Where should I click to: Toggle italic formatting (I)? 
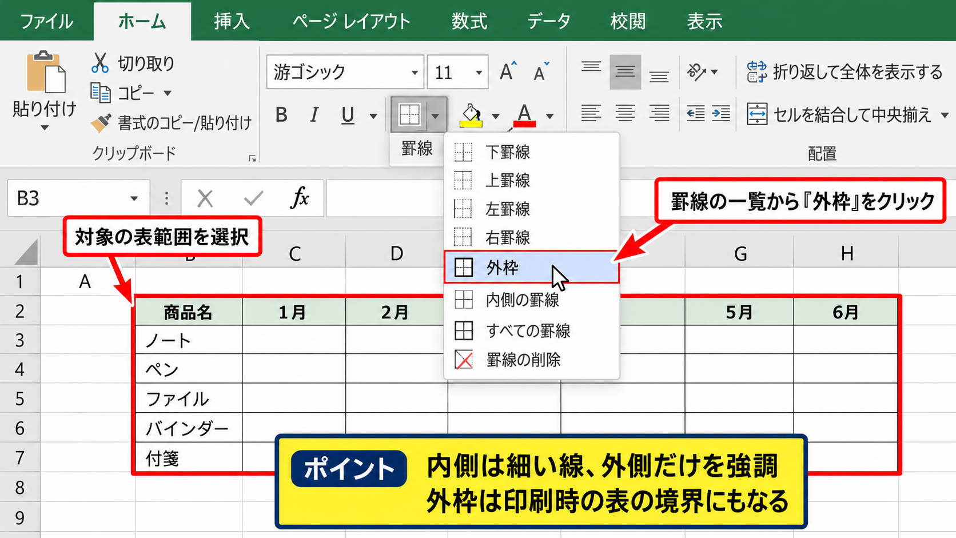click(x=314, y=115)
